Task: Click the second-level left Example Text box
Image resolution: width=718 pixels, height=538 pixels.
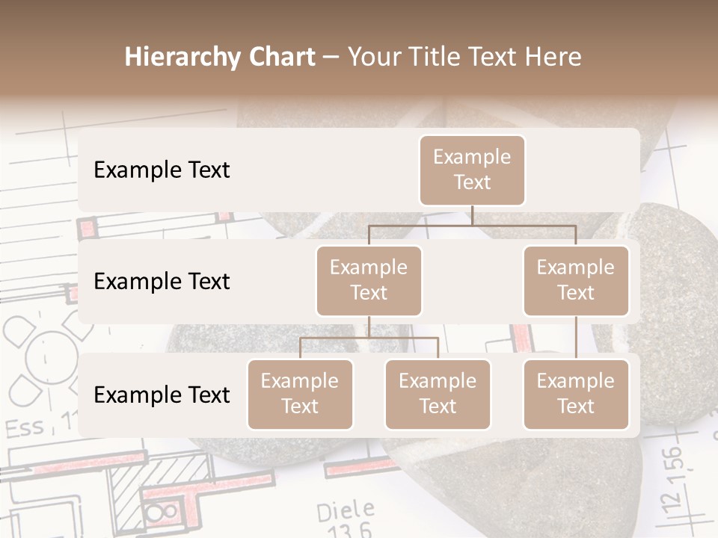Action: click(369, 281)
